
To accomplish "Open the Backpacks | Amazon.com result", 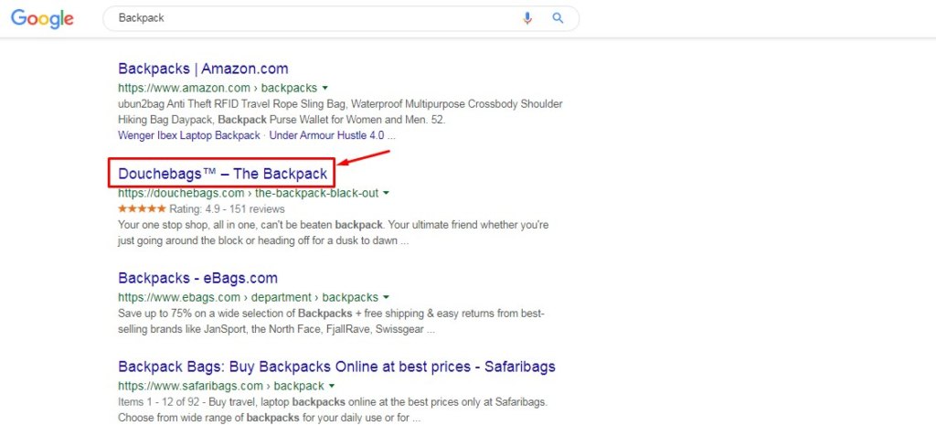I will tap(203, 69).
